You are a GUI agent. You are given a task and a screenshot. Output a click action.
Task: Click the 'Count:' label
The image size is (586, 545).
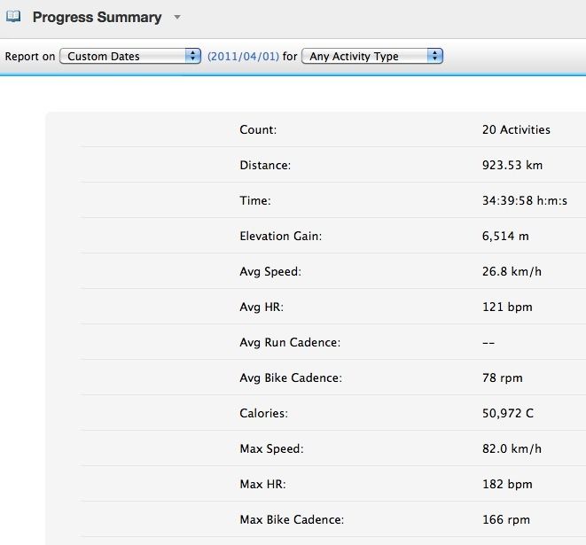[x=258, y=129]
